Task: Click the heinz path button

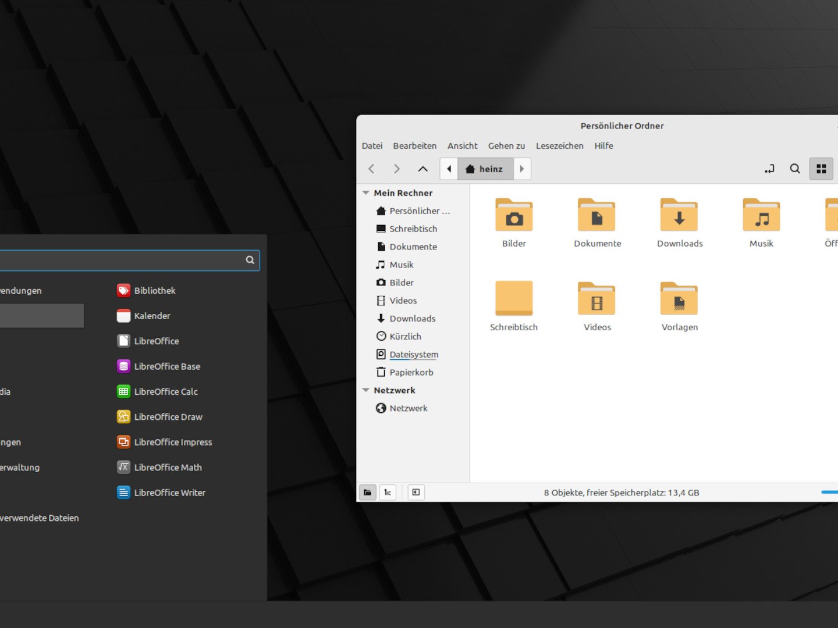Action: point(485,169)
